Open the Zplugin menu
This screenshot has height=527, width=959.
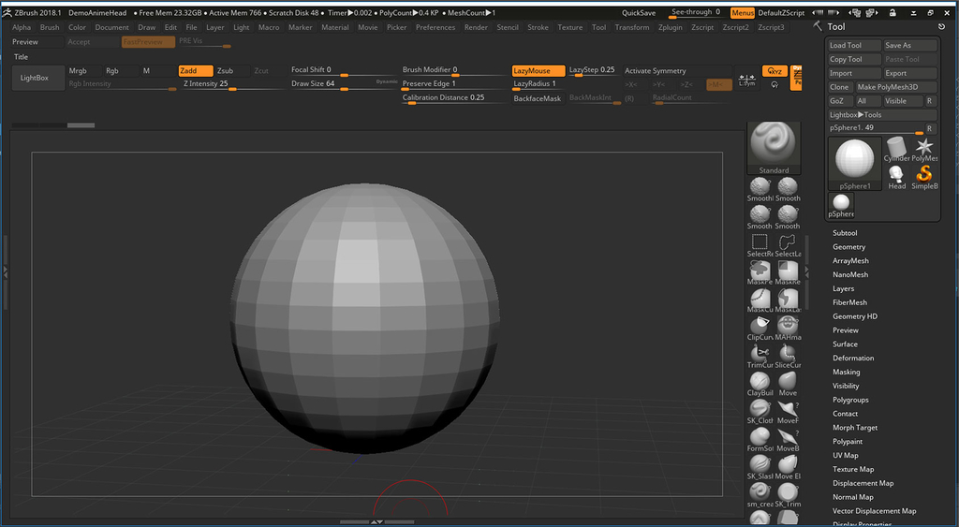(x=671, y=28)
